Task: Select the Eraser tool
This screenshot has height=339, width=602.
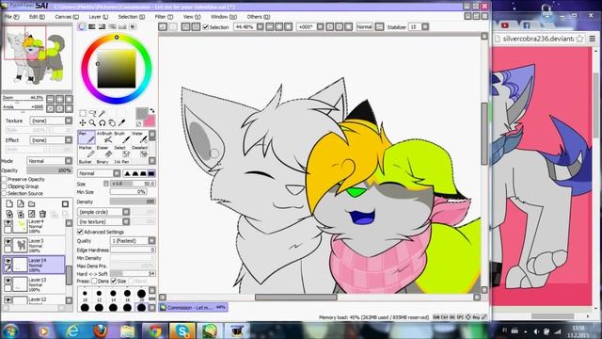Action: point(104,152)
